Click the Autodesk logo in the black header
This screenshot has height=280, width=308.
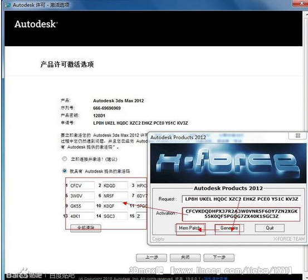[36, 24]
